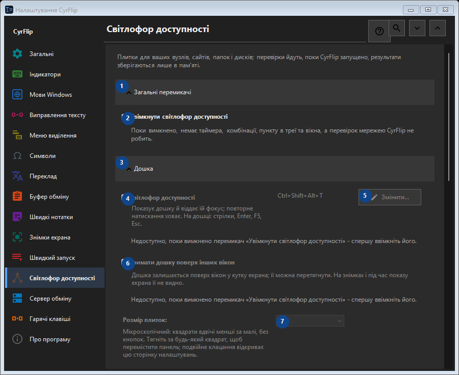This screenshot has width=459, height=375.
Task: Click the Змінити... hotkey button
Action: (390, 197)
